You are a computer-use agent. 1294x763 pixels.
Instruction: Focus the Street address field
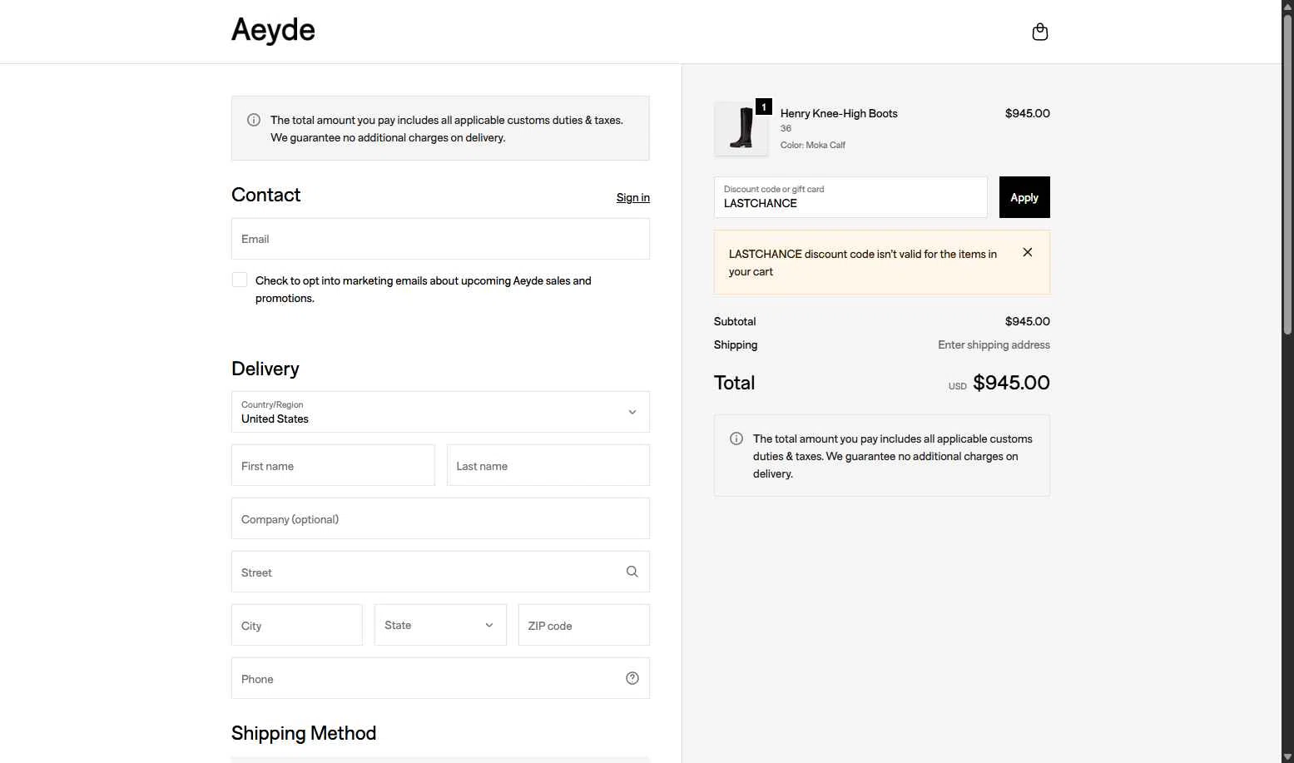(x=440, y=572)
